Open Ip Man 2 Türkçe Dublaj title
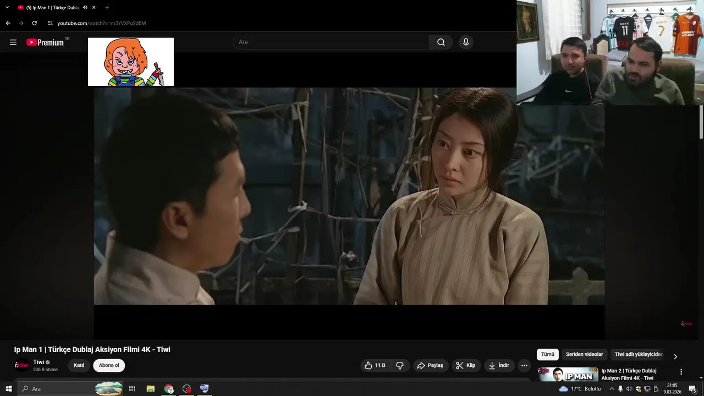Screen dimensions: 704x396 click(629, 374)
